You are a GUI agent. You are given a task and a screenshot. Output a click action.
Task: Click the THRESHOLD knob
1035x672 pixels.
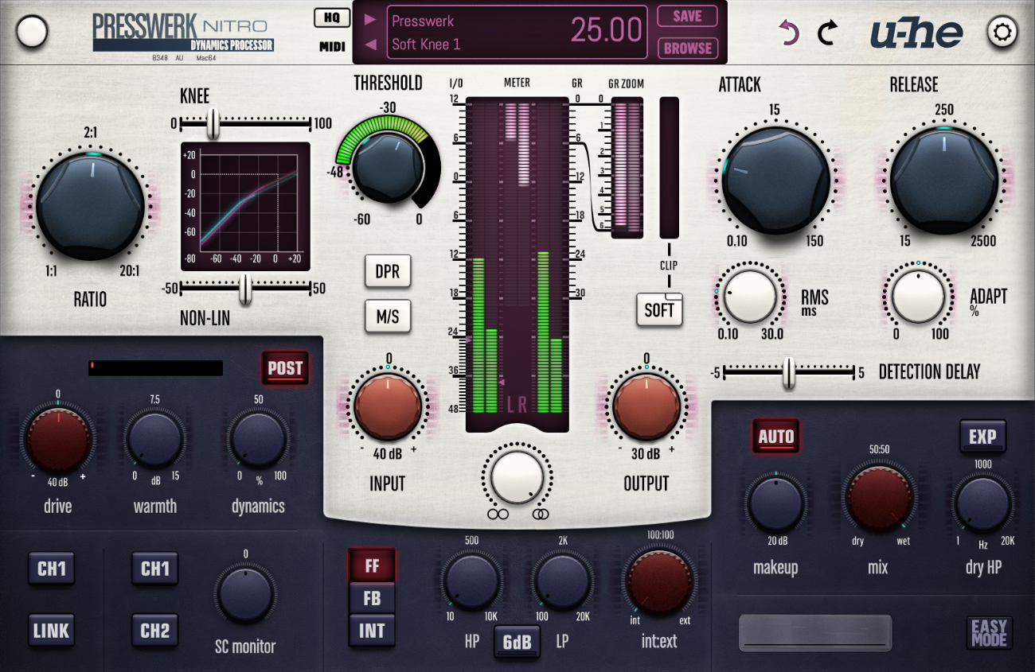(x=388, y=168)
